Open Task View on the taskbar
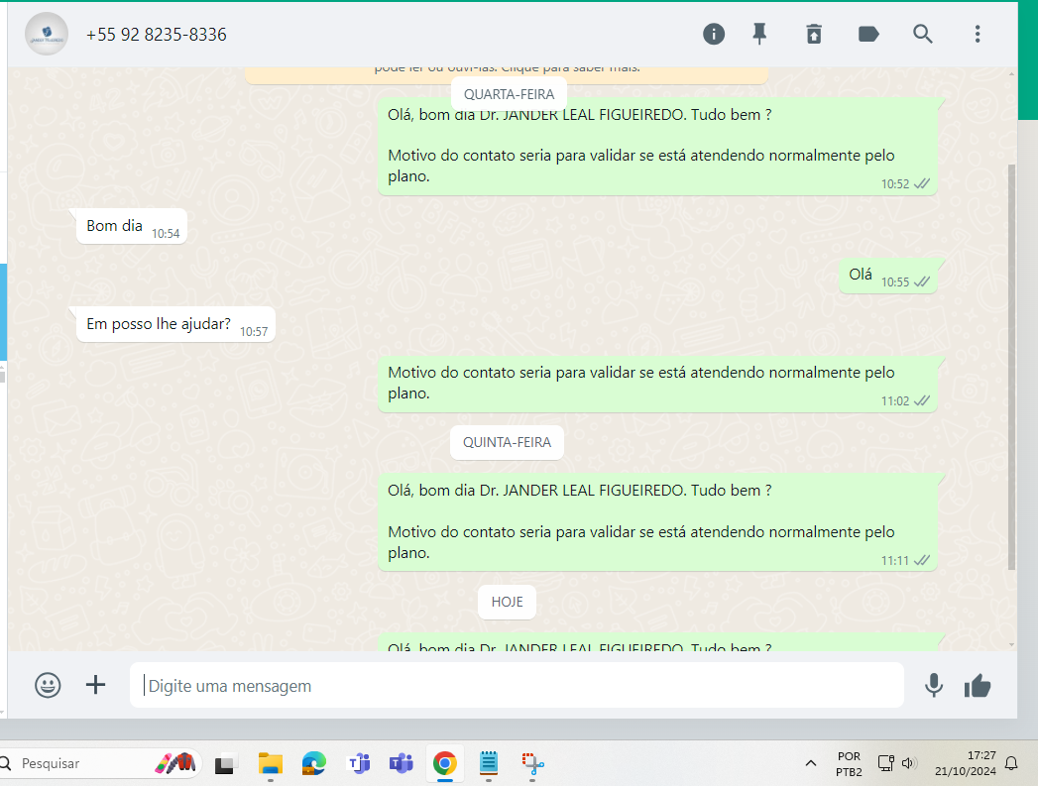1038x786 pixels. [224, 764]
